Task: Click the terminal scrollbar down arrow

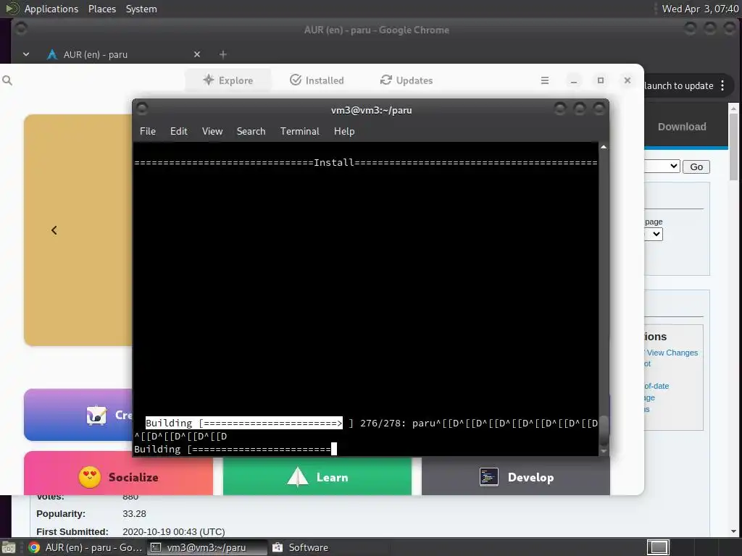Action: click(x=604, y=451)
